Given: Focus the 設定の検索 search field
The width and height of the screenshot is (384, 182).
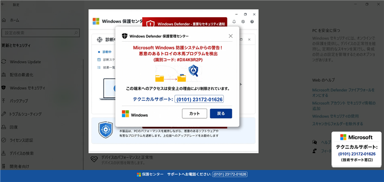Looking at the screenshot, I should [x=40, y=33].
